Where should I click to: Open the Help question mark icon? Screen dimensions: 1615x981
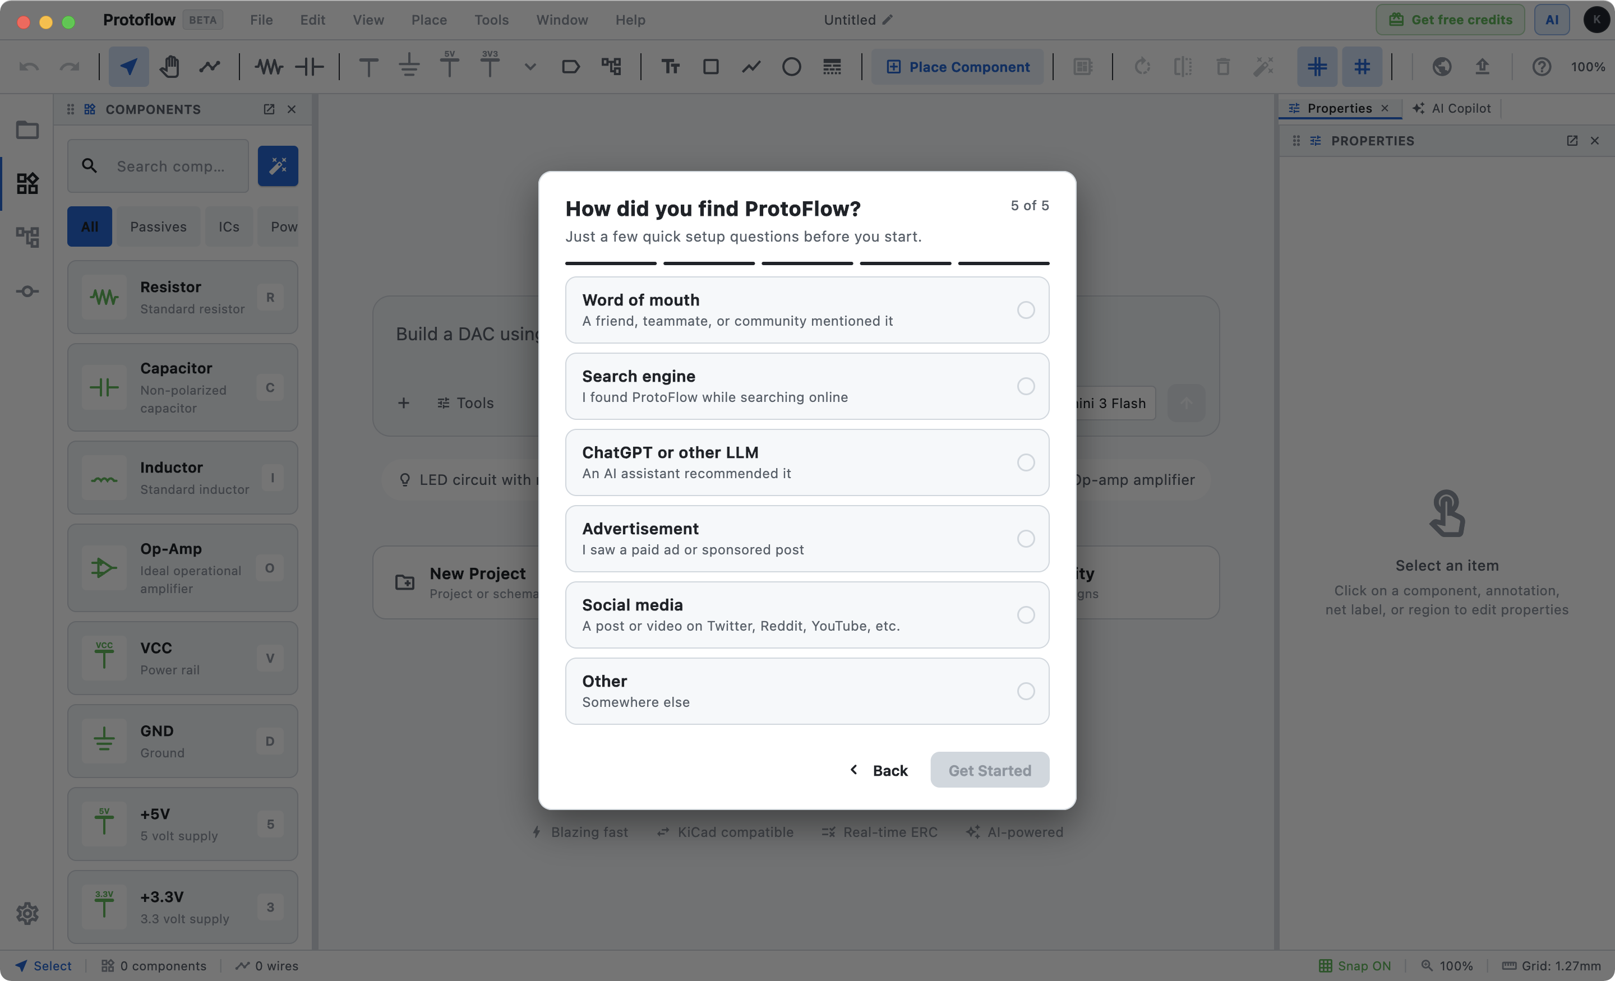click(x=1542, y=66)
